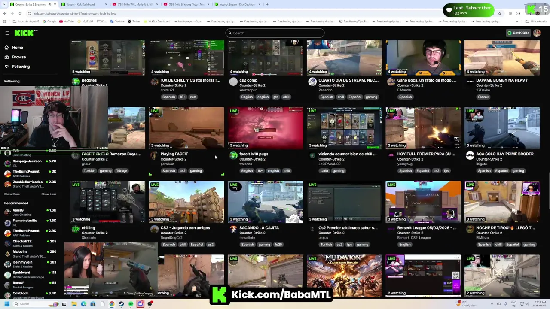Click the Home icon in the sidebar
550x309 pixels.
point(6,48)
